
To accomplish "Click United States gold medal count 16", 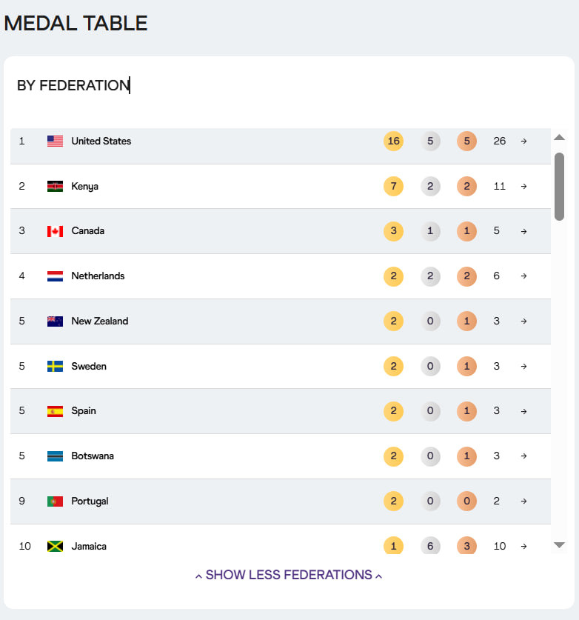I will (x=393, y=141).
